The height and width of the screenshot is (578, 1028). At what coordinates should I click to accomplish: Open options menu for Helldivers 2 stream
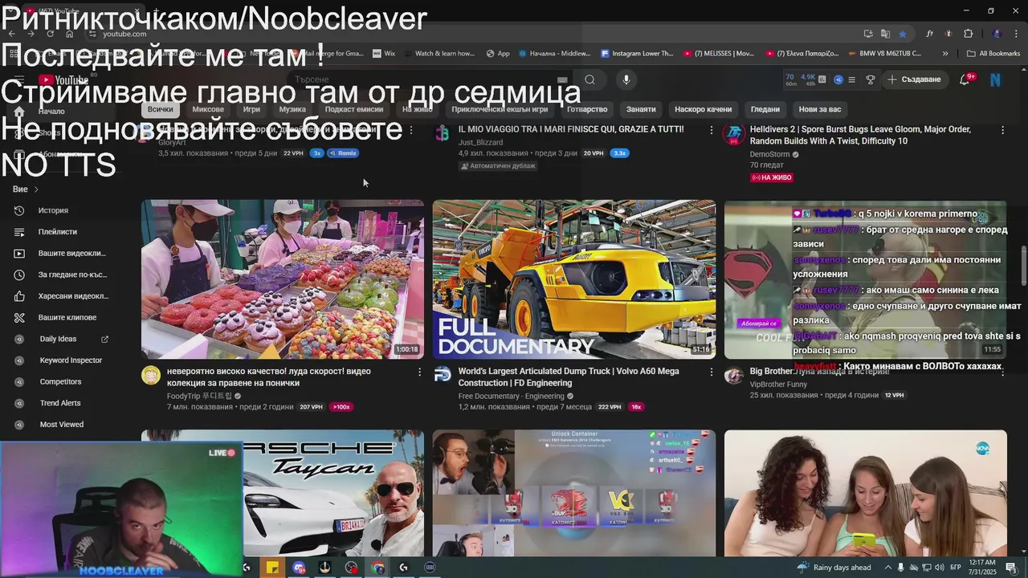coord(1001,129)
